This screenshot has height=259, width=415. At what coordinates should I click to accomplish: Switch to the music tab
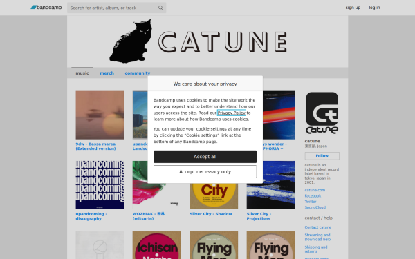82,73
